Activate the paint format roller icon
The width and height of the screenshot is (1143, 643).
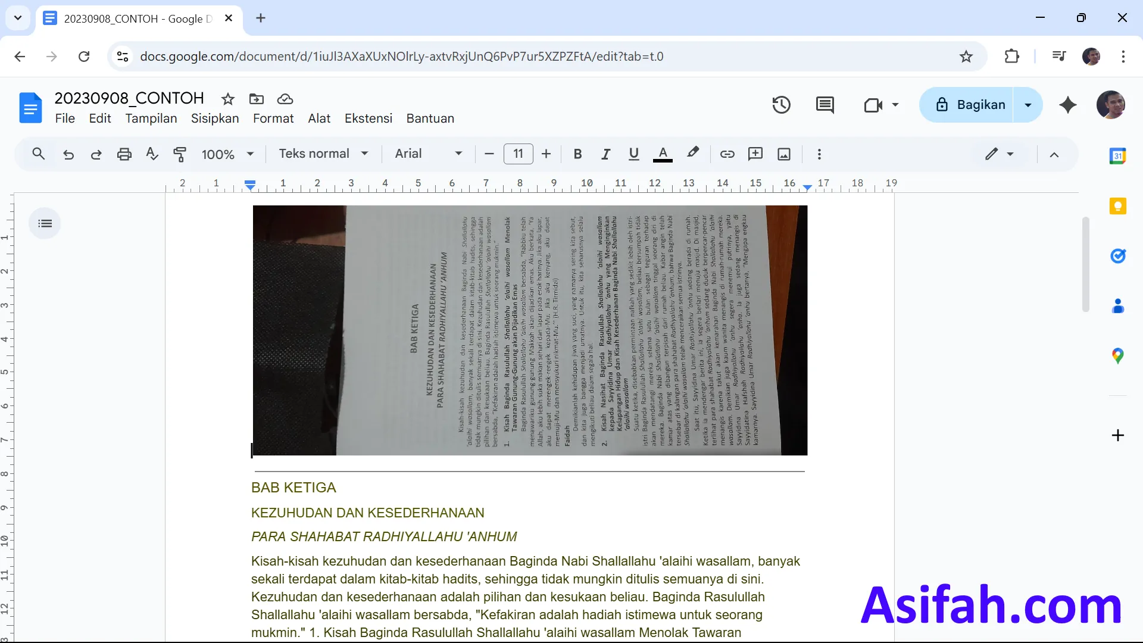(x=179, y=154)
